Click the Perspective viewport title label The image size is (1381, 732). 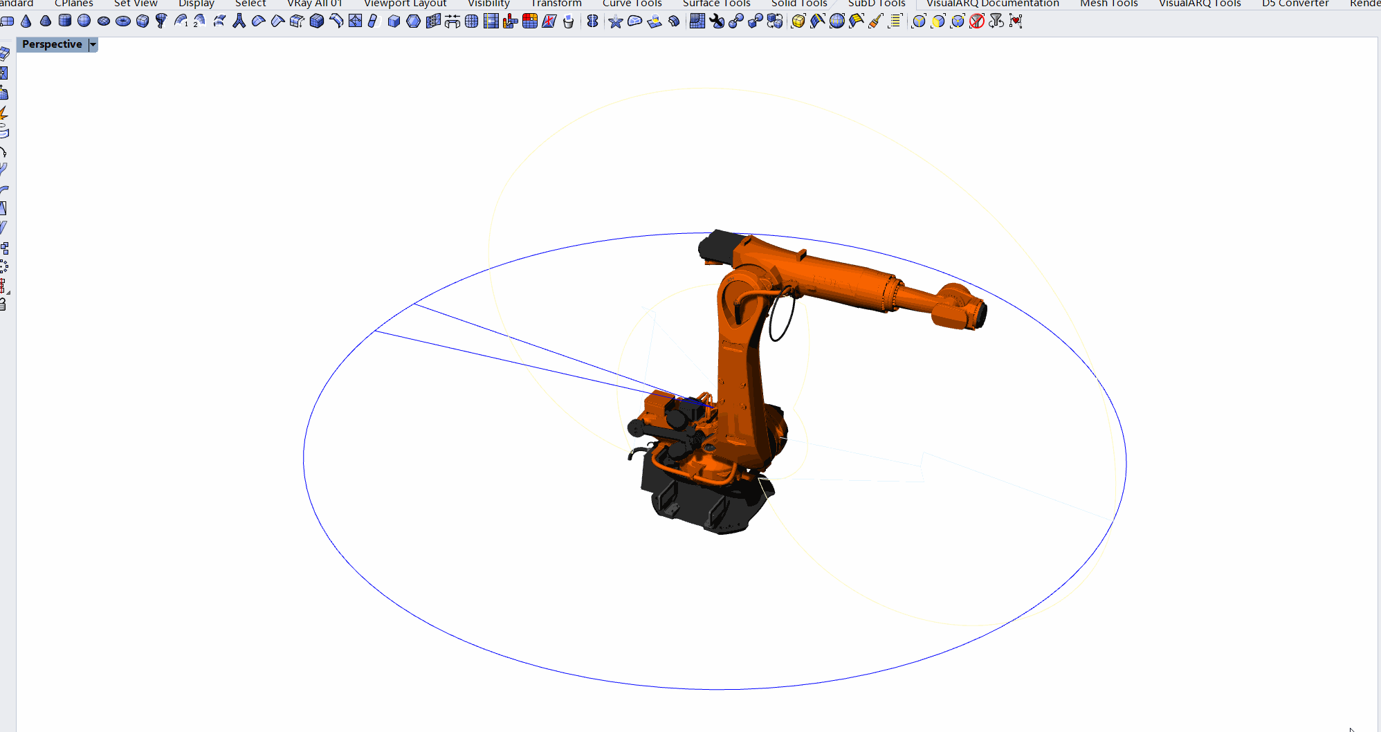52,44
